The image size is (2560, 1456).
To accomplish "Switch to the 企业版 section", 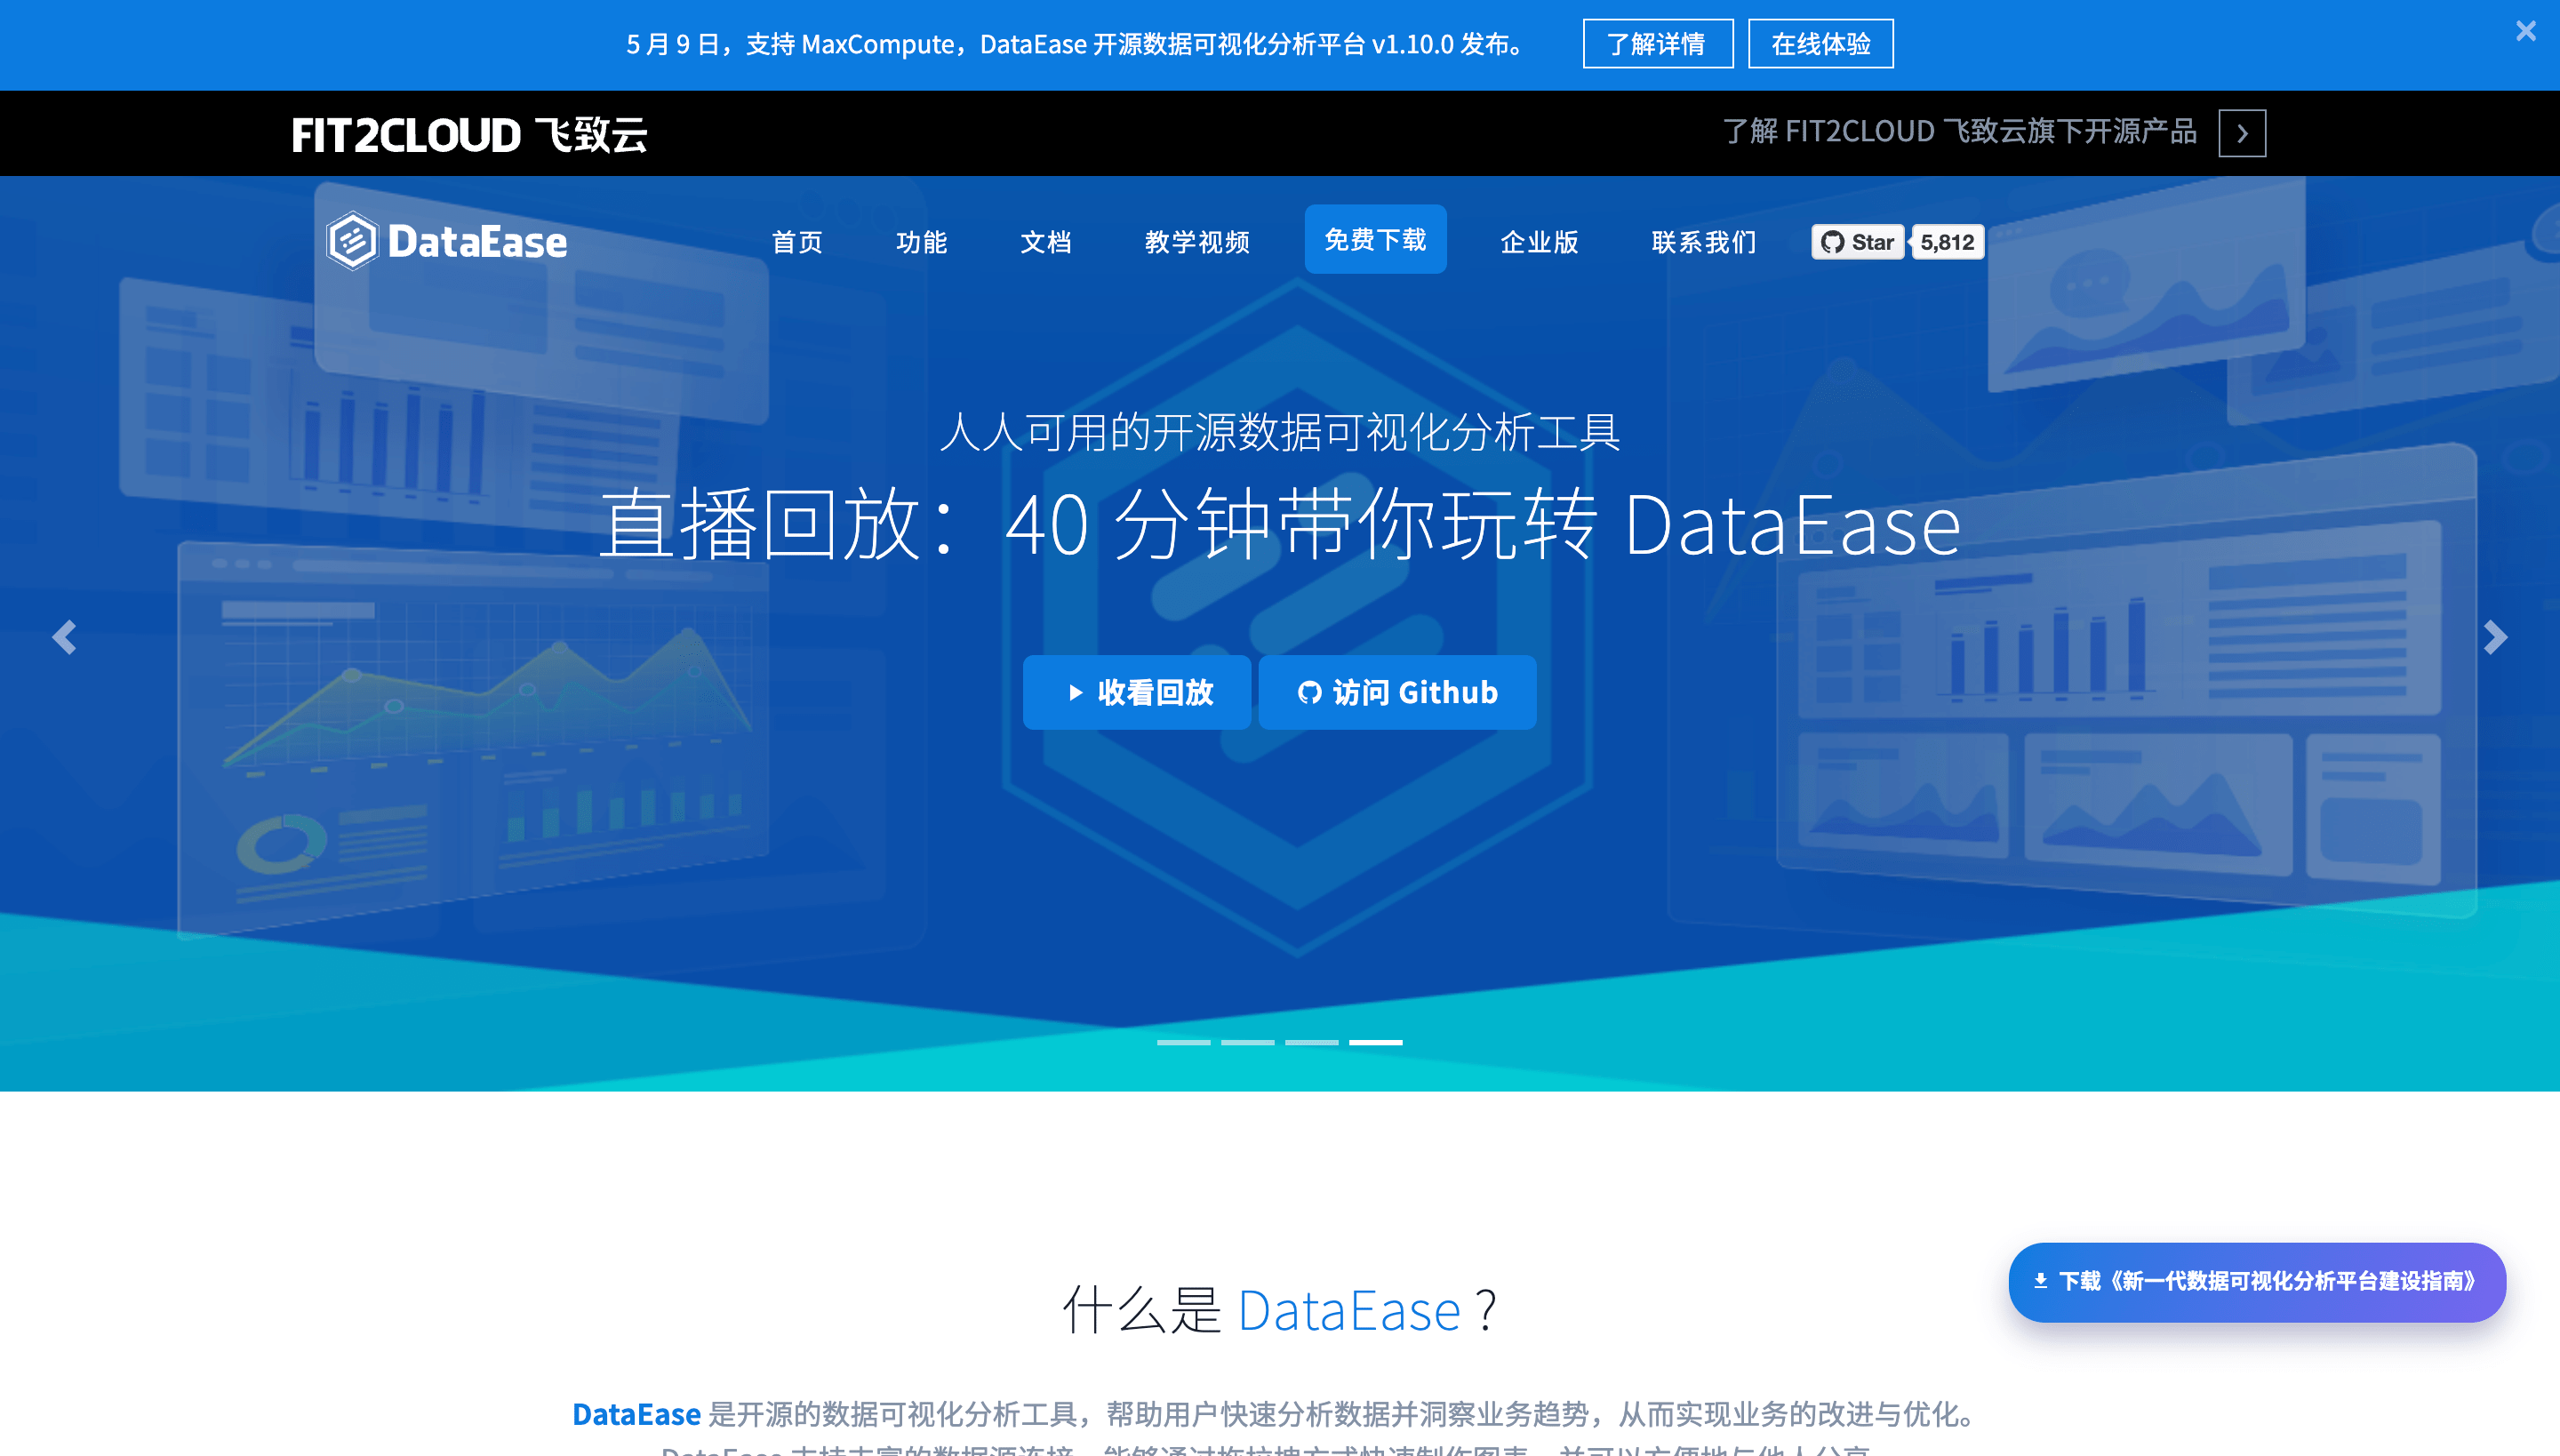I will [x=1539, y=242].
